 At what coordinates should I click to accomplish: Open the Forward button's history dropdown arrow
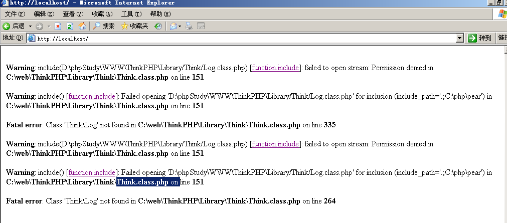click(x=49, y=26)
